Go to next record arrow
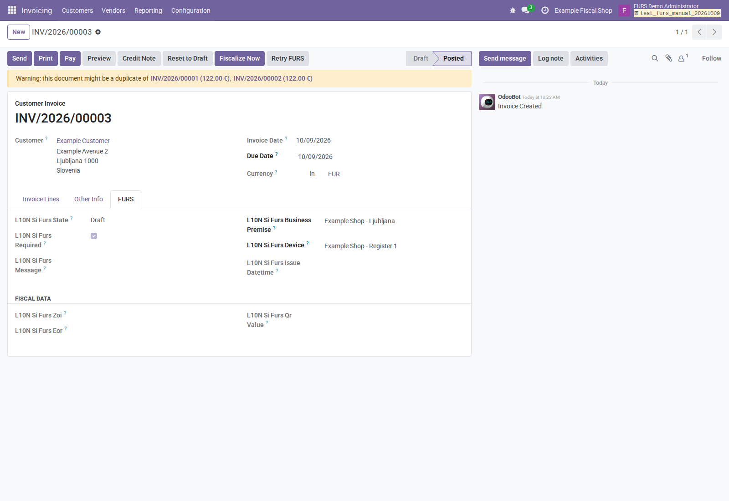729x501 pixels. (x=714, y=32)
